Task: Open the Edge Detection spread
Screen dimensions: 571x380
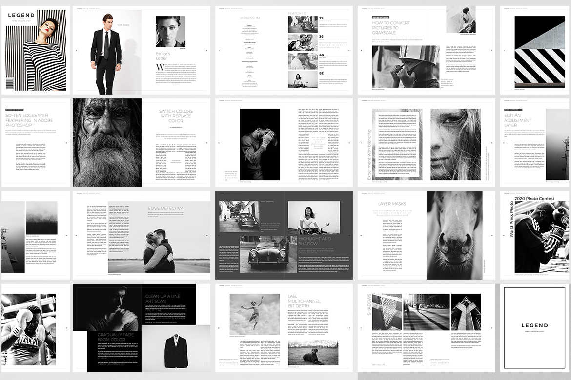Action: 142,235
